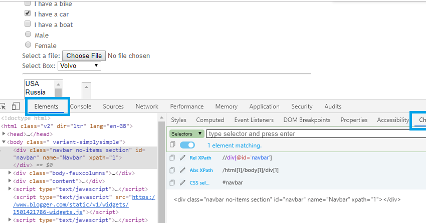The width and height of the screenshot is (426, 223).
Task: Open the Properties pane
Action: (x=354, y=120)
